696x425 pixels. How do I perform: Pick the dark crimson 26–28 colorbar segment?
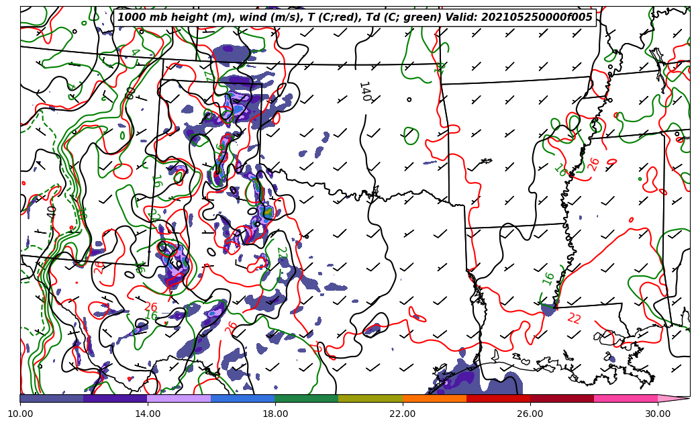[562, 398]
